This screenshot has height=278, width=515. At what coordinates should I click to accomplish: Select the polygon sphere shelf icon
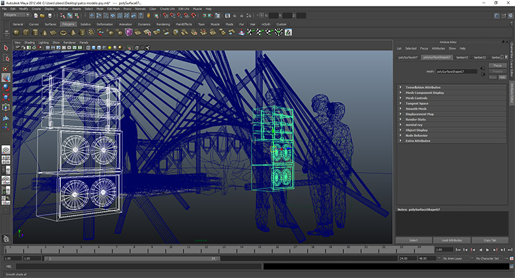(16, 32)
